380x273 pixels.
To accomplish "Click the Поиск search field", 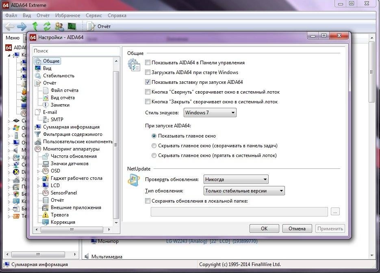I will coord(76,51).
